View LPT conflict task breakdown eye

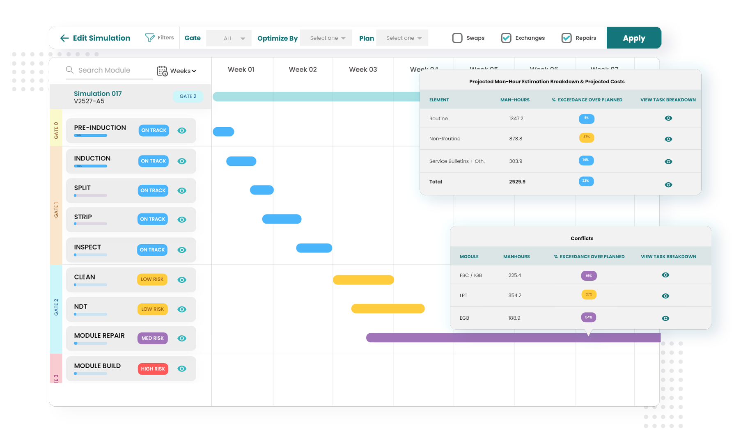(x=665, y=296)
